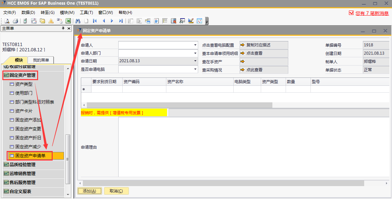Pin the main menu panel
392x199 pixels.
coord(63,28)
